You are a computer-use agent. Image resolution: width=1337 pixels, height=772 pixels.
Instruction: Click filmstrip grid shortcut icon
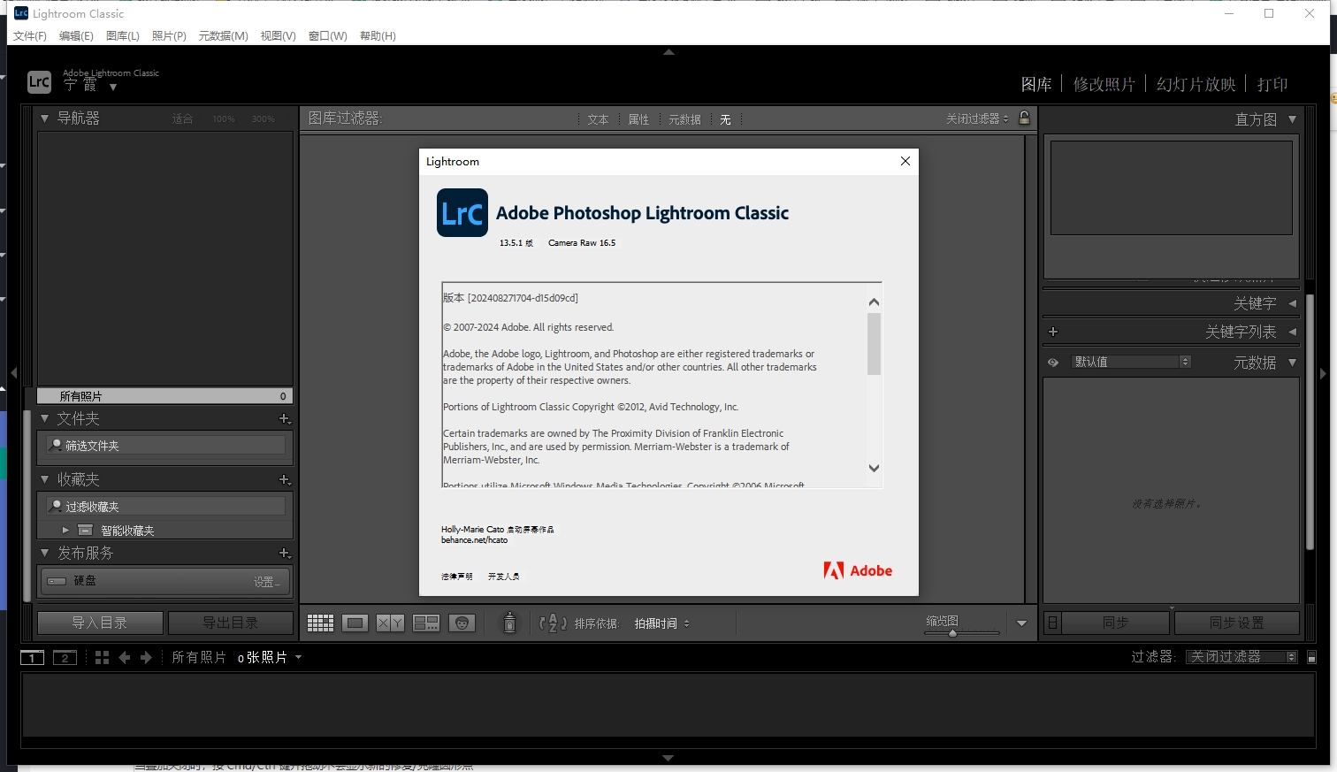(x=102, y=657)
